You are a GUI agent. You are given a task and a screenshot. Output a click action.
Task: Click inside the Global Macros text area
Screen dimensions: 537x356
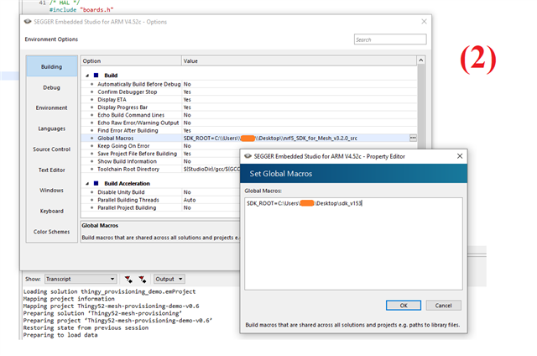pyautogui.click(x=353, y=243)
